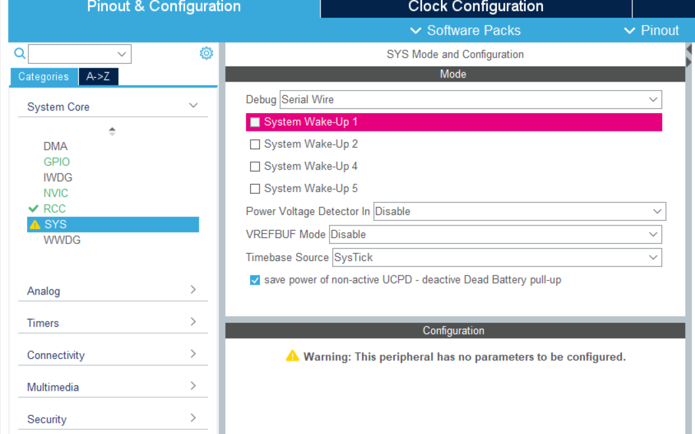Click the SYS warning triangle icon

35,224
